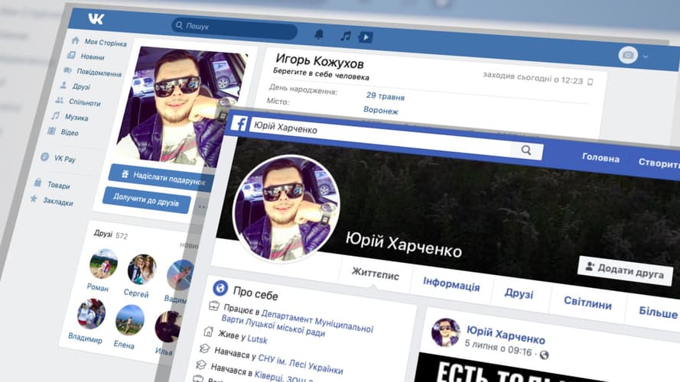
Task: Open VK notifications bell
Action: 319,34
